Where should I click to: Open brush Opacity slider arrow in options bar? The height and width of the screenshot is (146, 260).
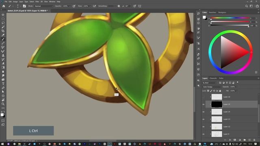[x=69, y=6]
